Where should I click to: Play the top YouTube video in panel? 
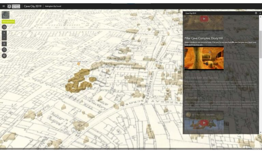204,19
